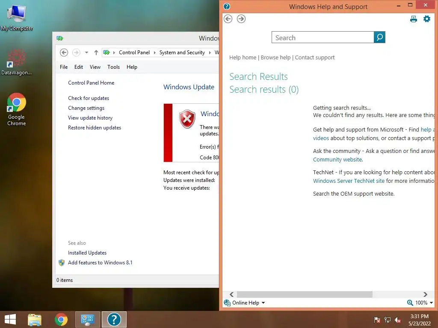Go forward in Windows Help and Support

(241, 19)
